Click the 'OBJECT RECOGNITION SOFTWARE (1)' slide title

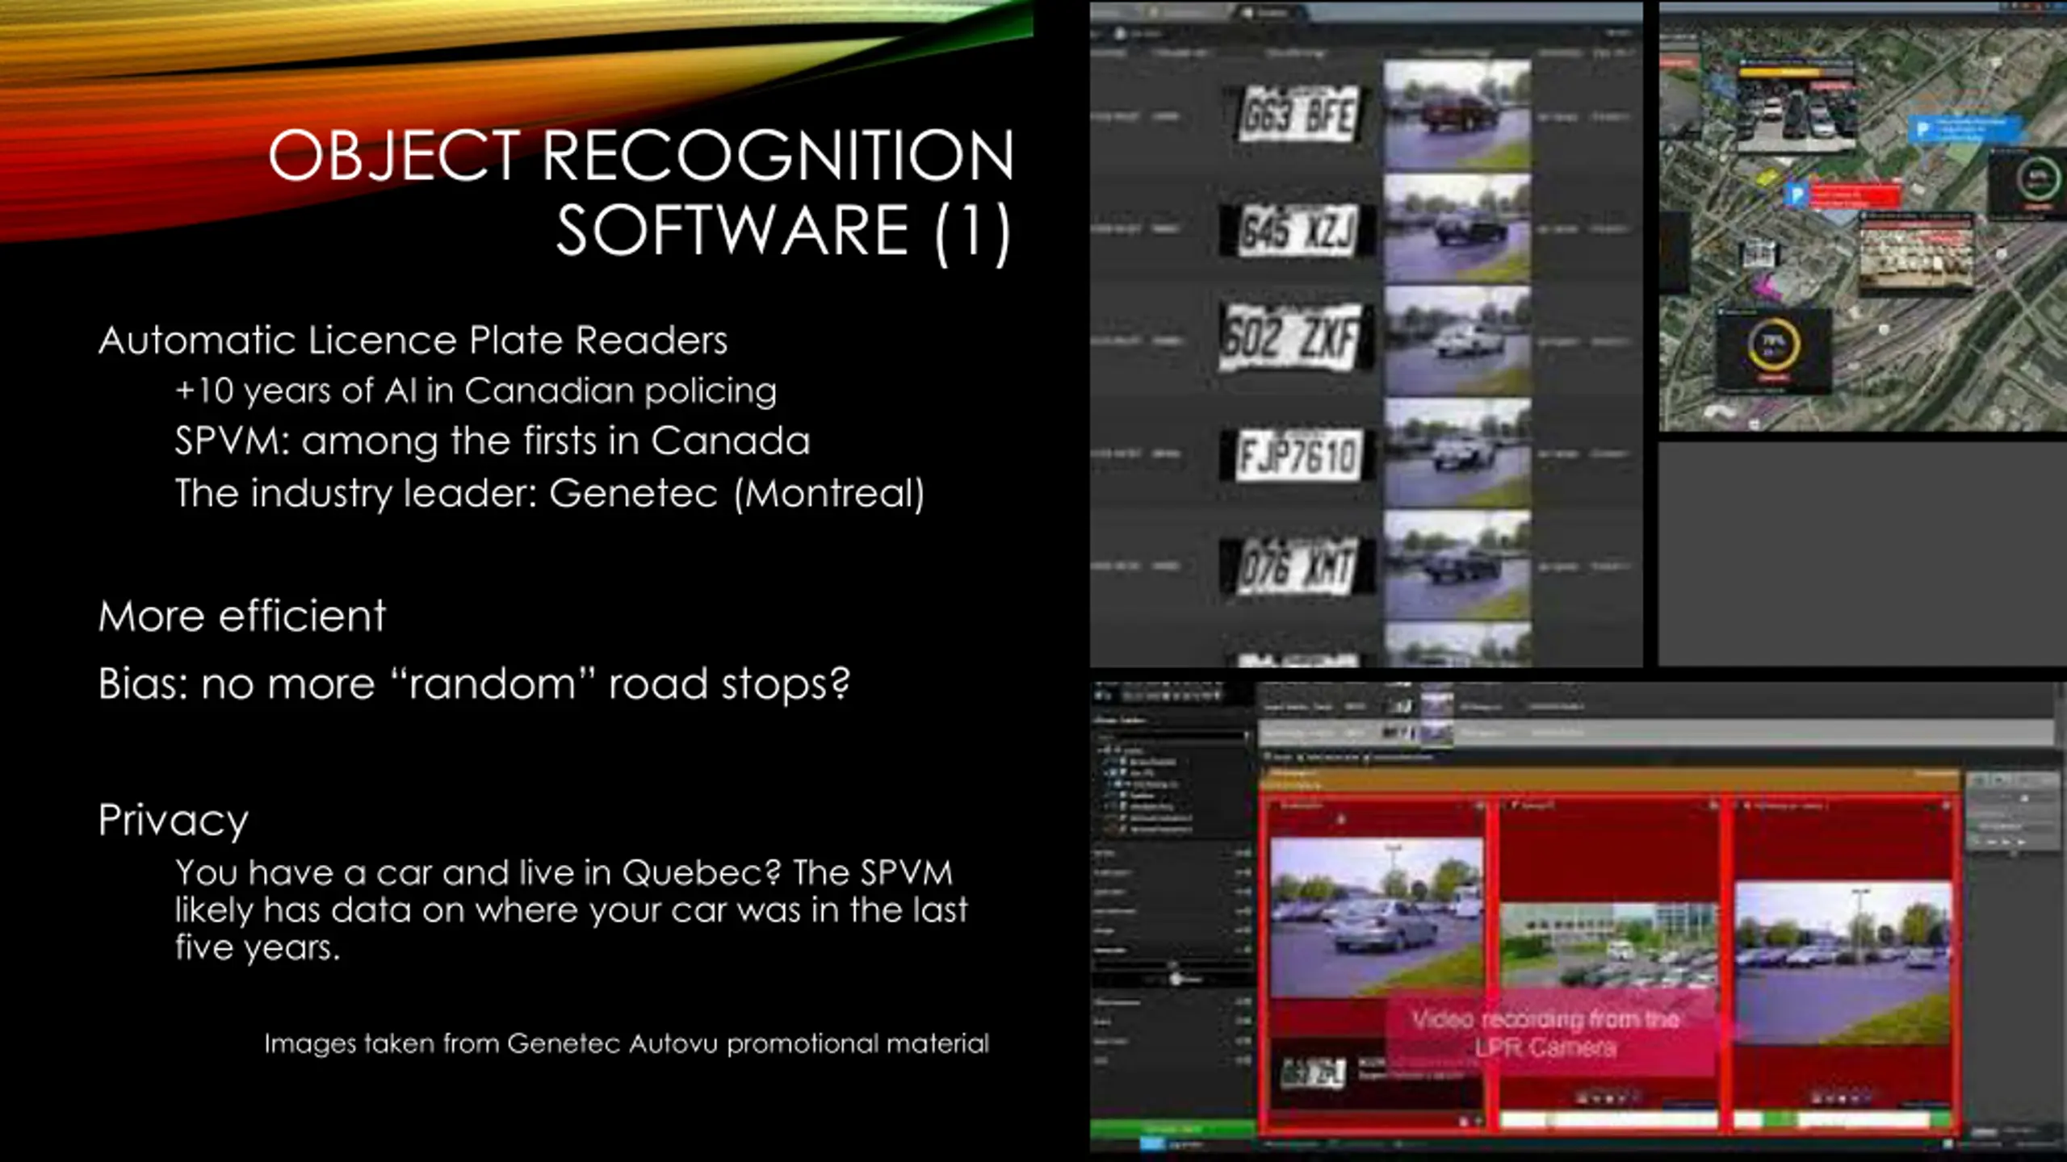tap(640, 192)
